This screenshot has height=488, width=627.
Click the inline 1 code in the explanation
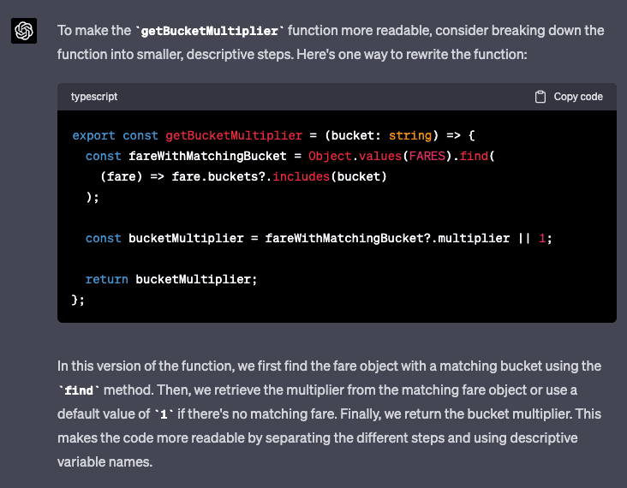click(x=163, y=414)
